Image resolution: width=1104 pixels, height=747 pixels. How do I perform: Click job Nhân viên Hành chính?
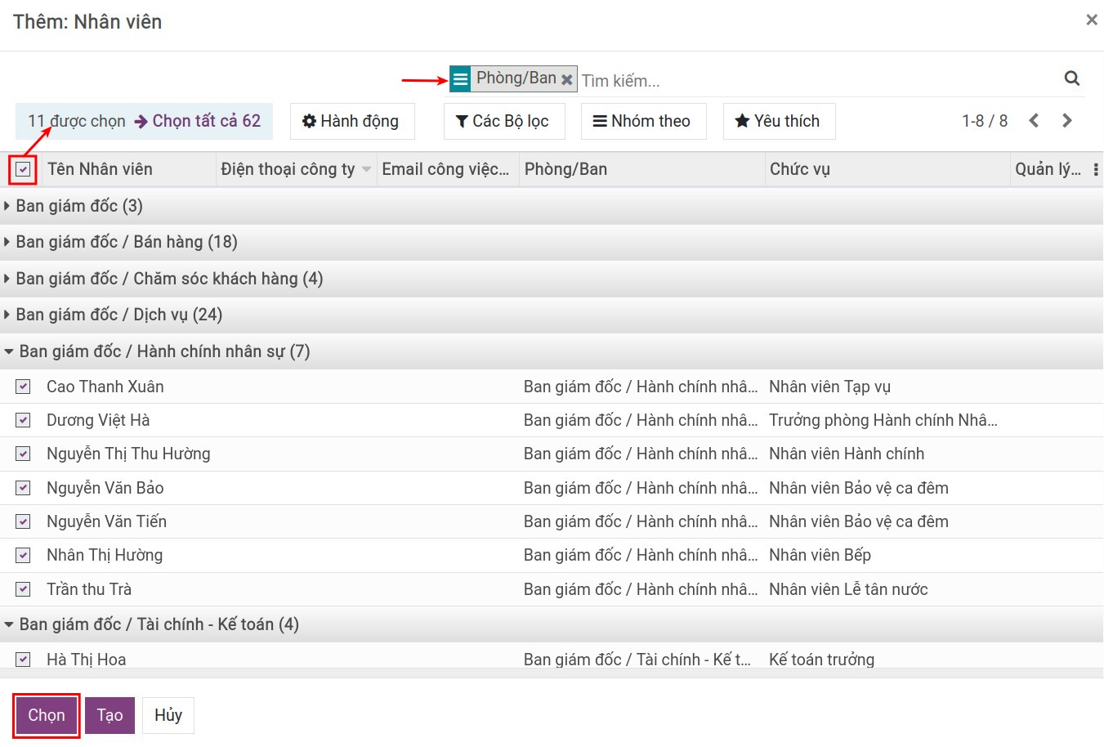click(x=847, y=454)
